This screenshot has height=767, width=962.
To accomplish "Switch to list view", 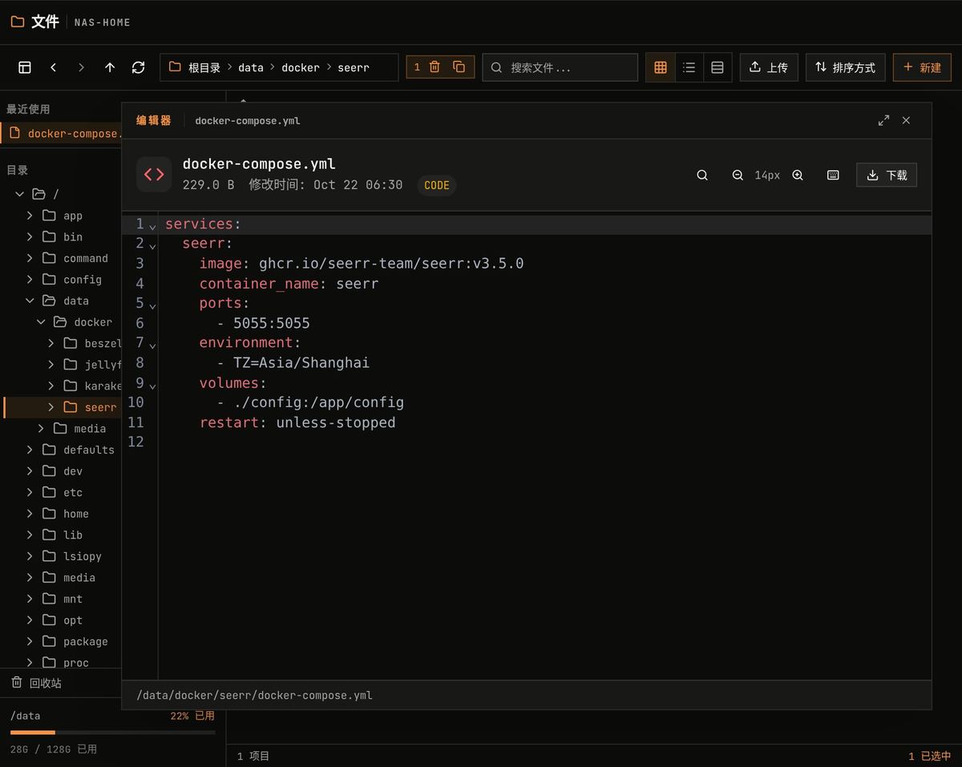I will [689, 67].
